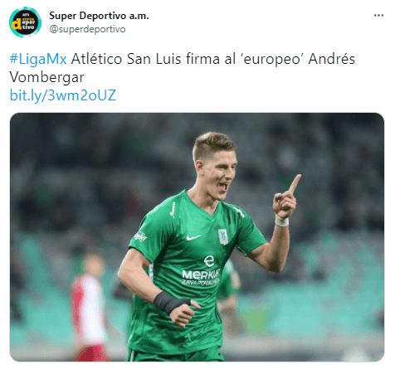Follow the #LigaMx hashtag

(x=38, y=59)
